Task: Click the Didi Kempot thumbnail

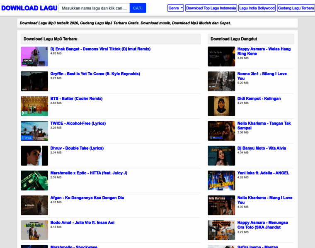Action: [221, 106]
